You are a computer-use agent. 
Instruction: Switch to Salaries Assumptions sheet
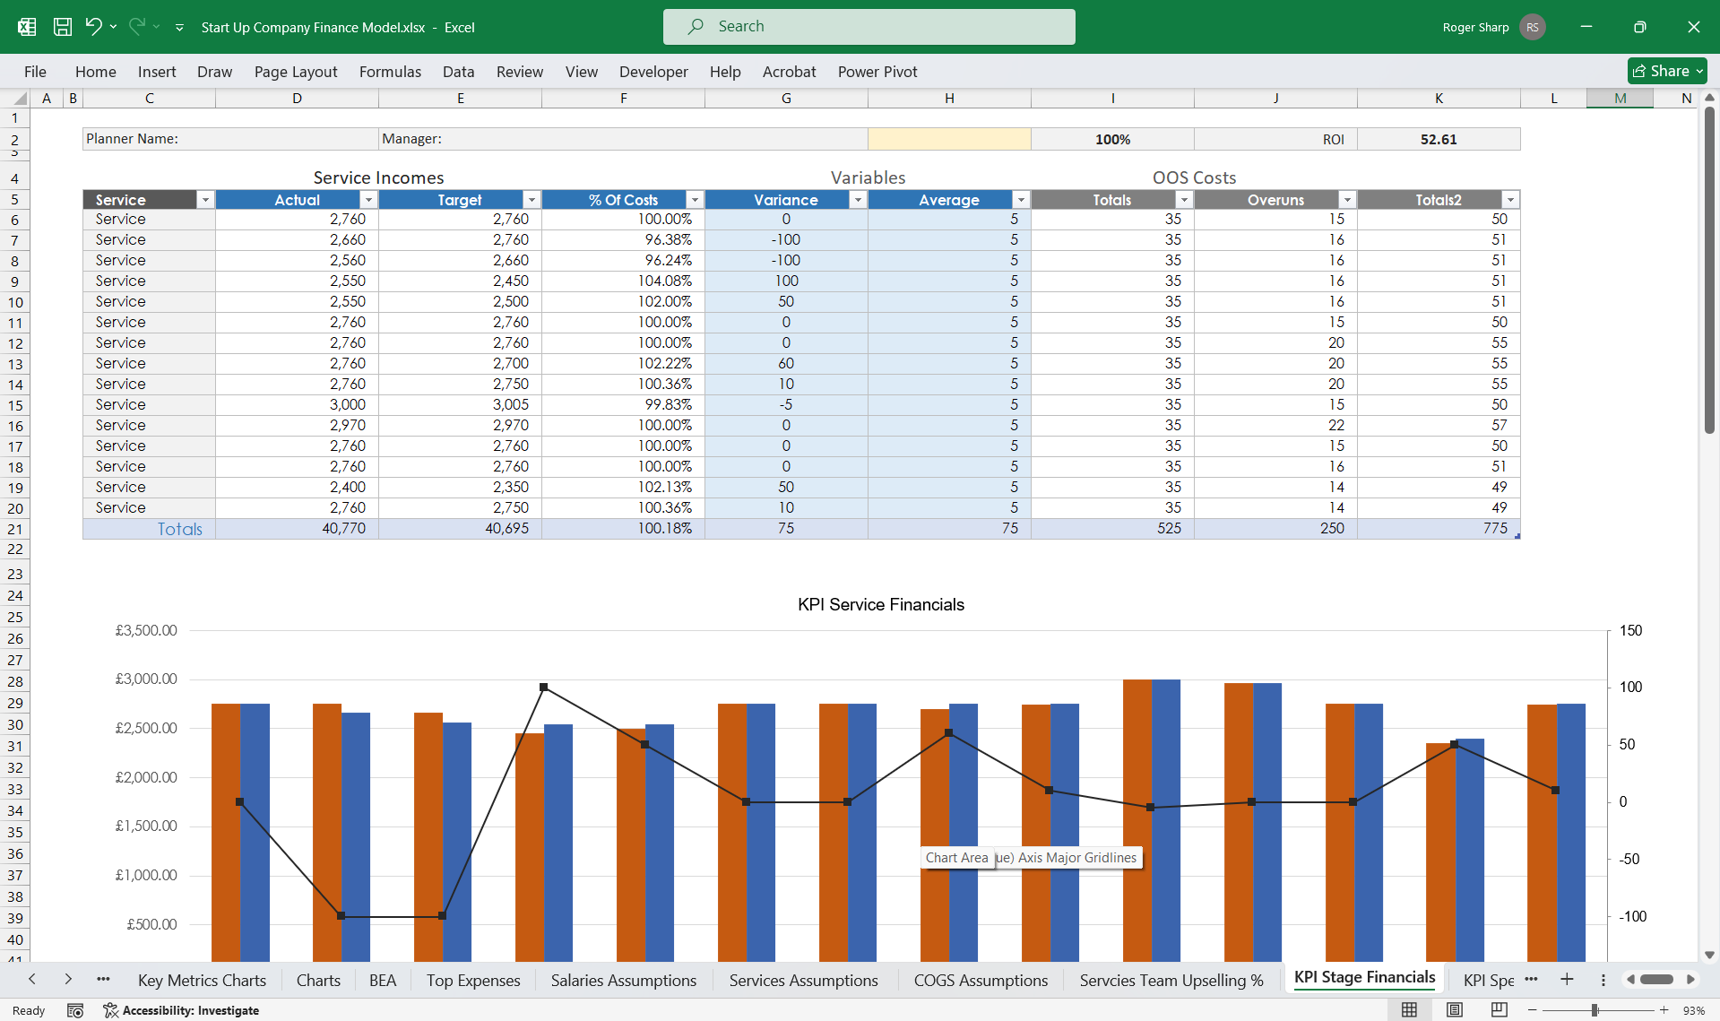(624, 981)
